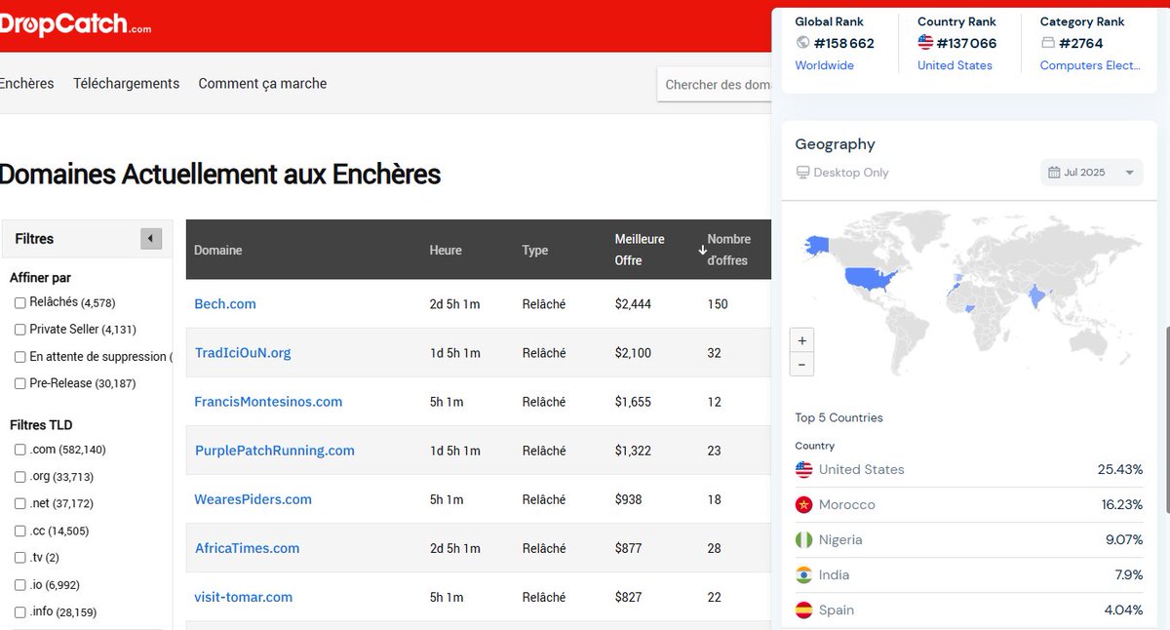The height and width of the screenshot is (630, 1170).
Task: Click the category icon beside #2764
Action: click(1048, 43)
